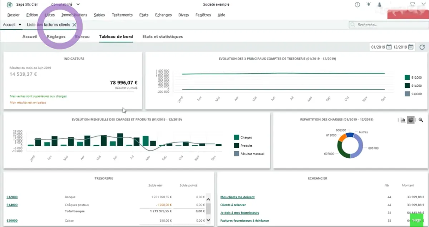Zoom the Repartition des charges chart
The image size is (429, 227).
tap(421, 120)
